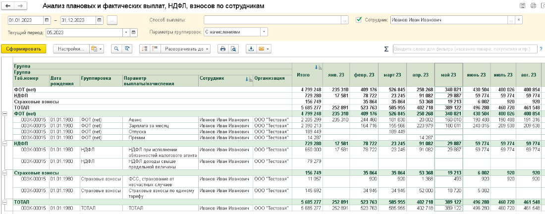
Task: Go back with the left arrow button
Action: coord(8,6)
